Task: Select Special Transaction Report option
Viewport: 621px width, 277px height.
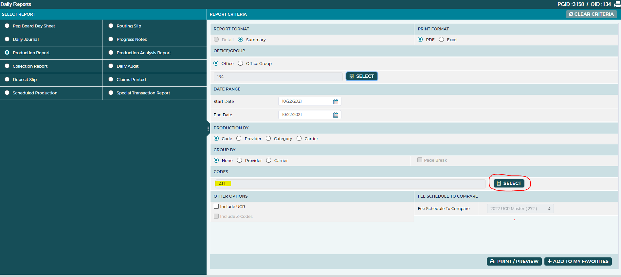Action: [111, 93]
